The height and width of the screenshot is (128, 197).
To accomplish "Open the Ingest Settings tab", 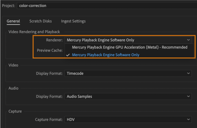I will pos(73,21).
